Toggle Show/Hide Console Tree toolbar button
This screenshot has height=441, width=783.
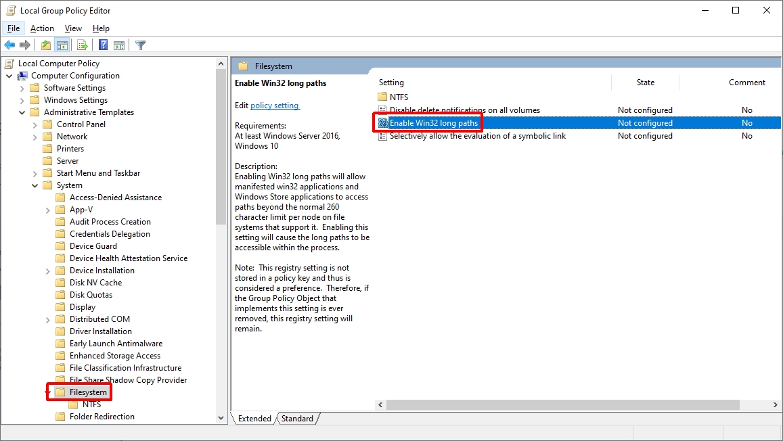tap(62, 45)
